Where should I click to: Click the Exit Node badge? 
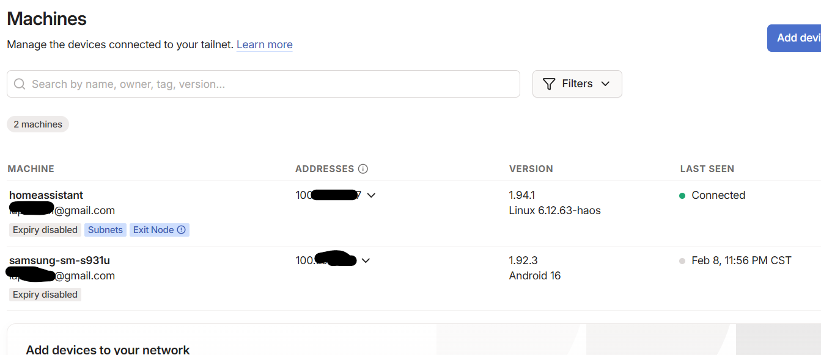pyautogui.click(x=153, y=230)
